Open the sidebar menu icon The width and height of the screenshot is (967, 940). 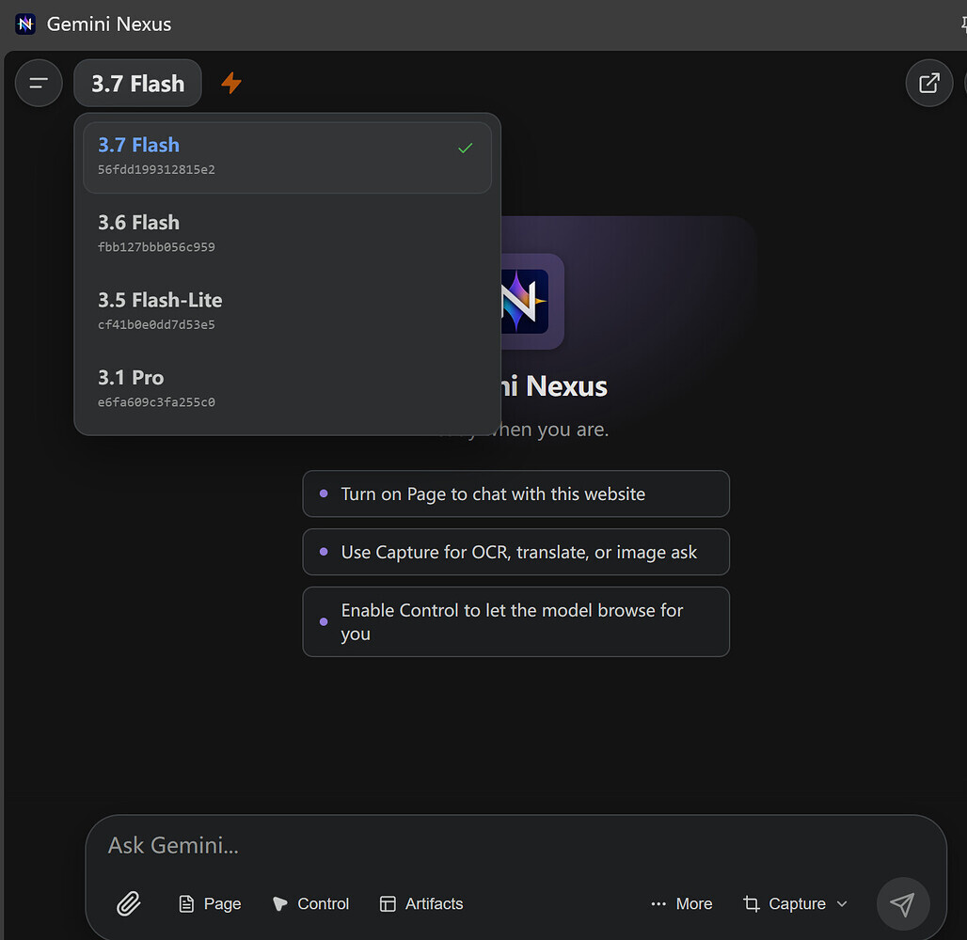[39, 84]
